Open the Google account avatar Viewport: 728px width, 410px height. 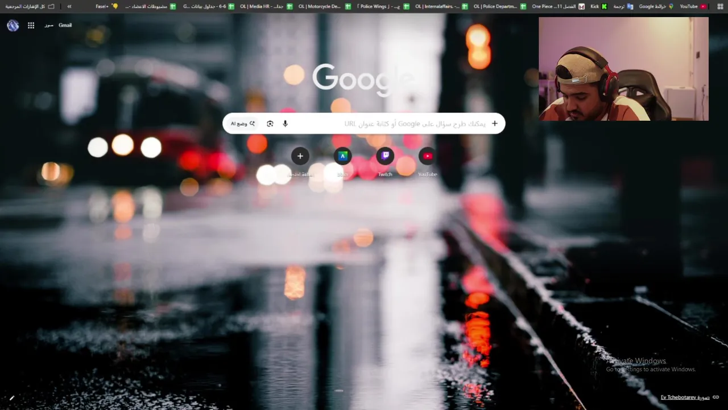point(13,25)
